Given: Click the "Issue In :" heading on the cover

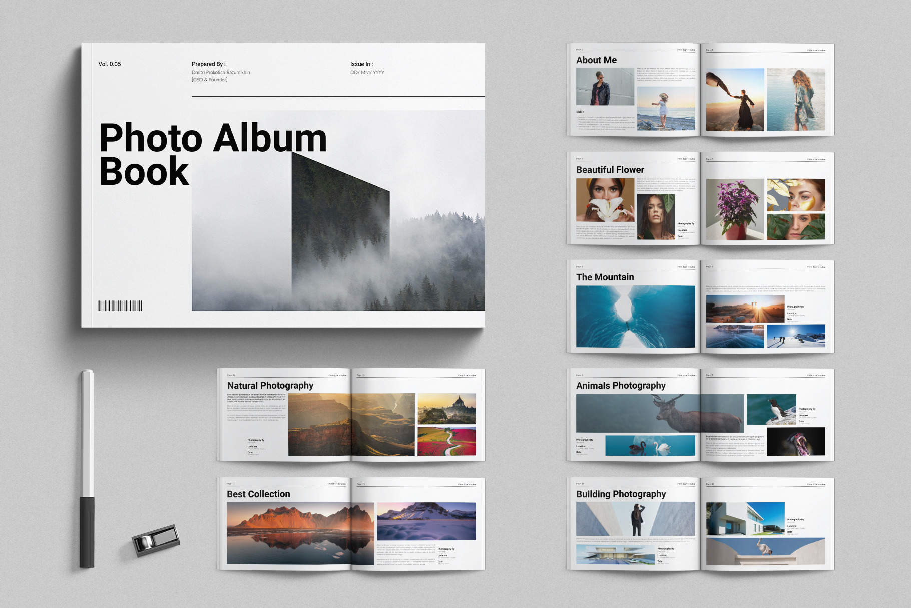Looking at the screenshot, I should [361, 64].
